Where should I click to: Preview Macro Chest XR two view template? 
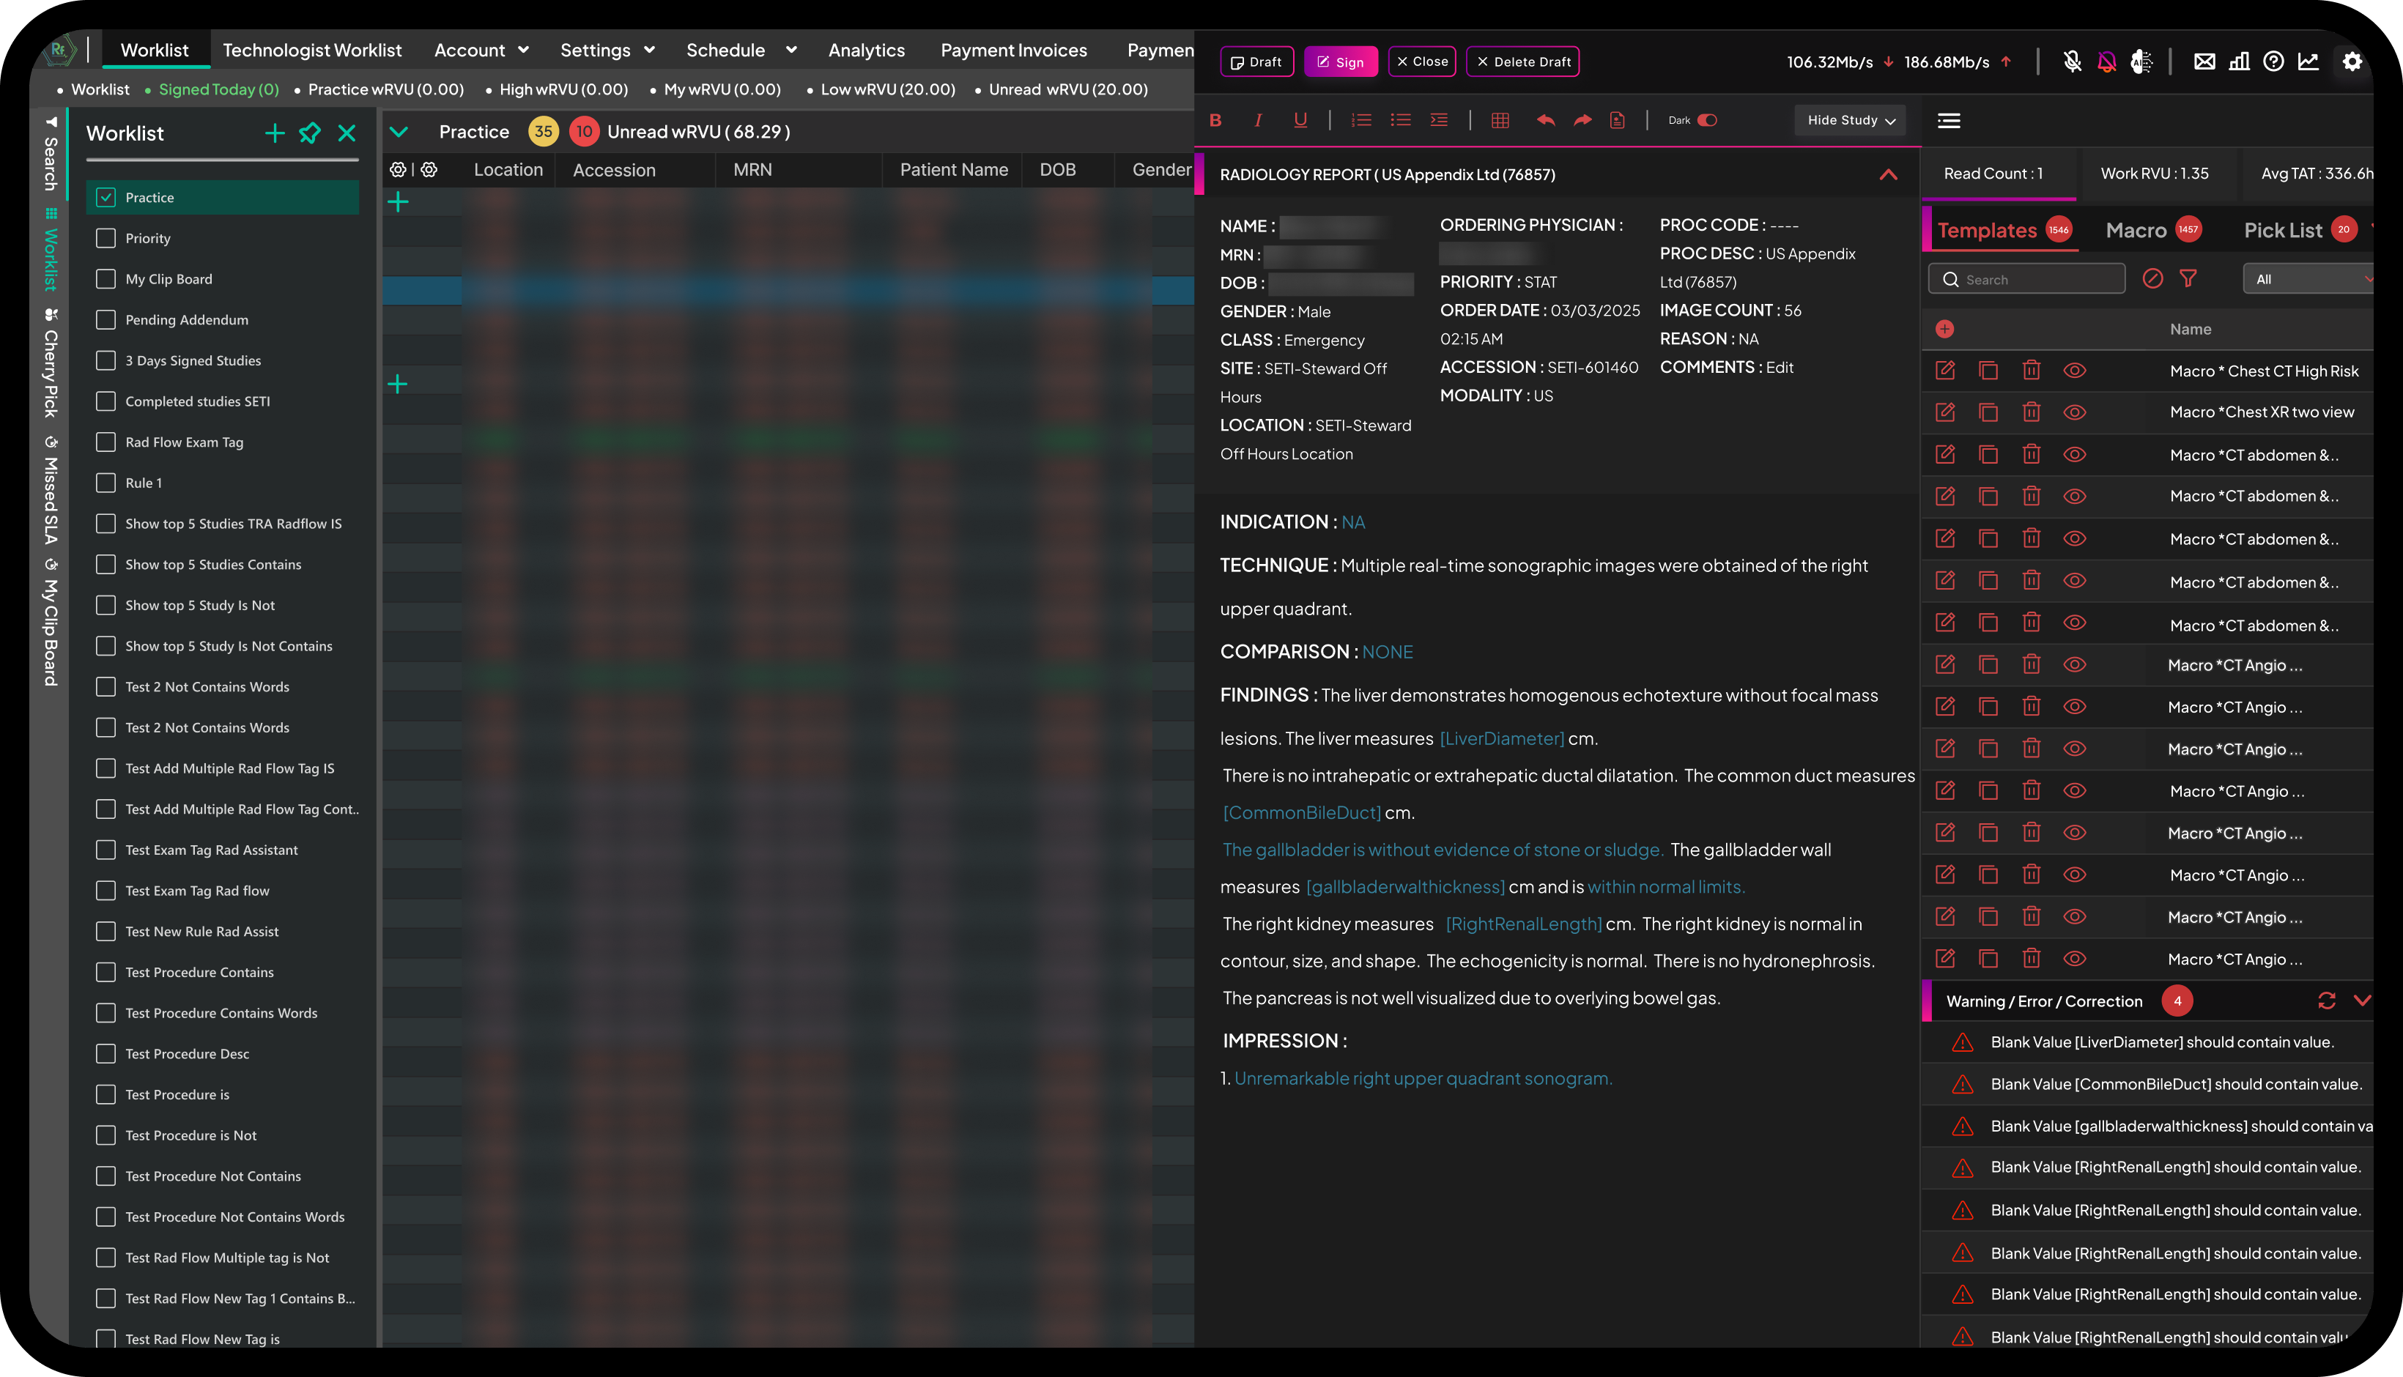click(x=2074, y=412)
